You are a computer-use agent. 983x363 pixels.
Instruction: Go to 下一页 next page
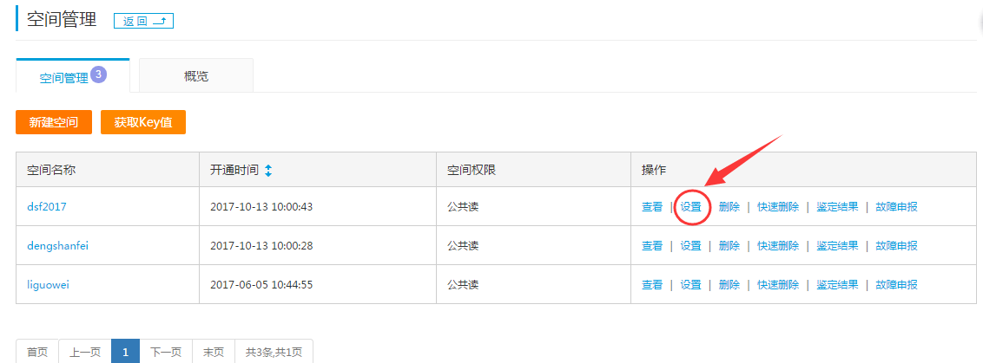(x=166, y=352)
